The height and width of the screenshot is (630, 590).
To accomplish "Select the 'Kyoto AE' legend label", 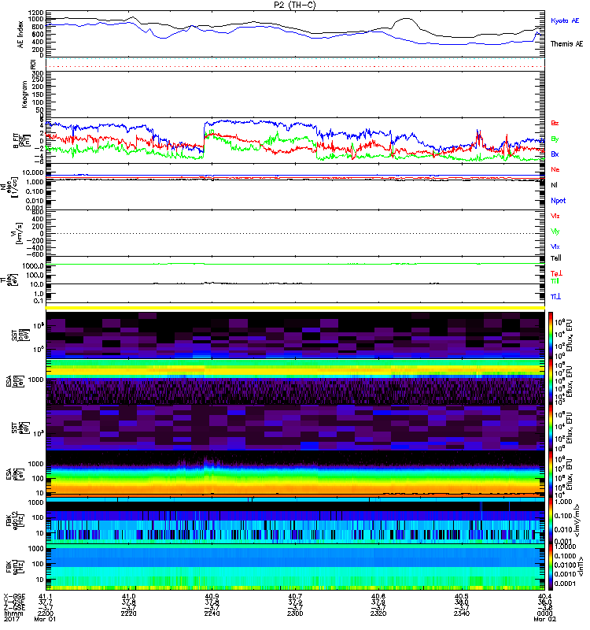I will tap(565, 20).
